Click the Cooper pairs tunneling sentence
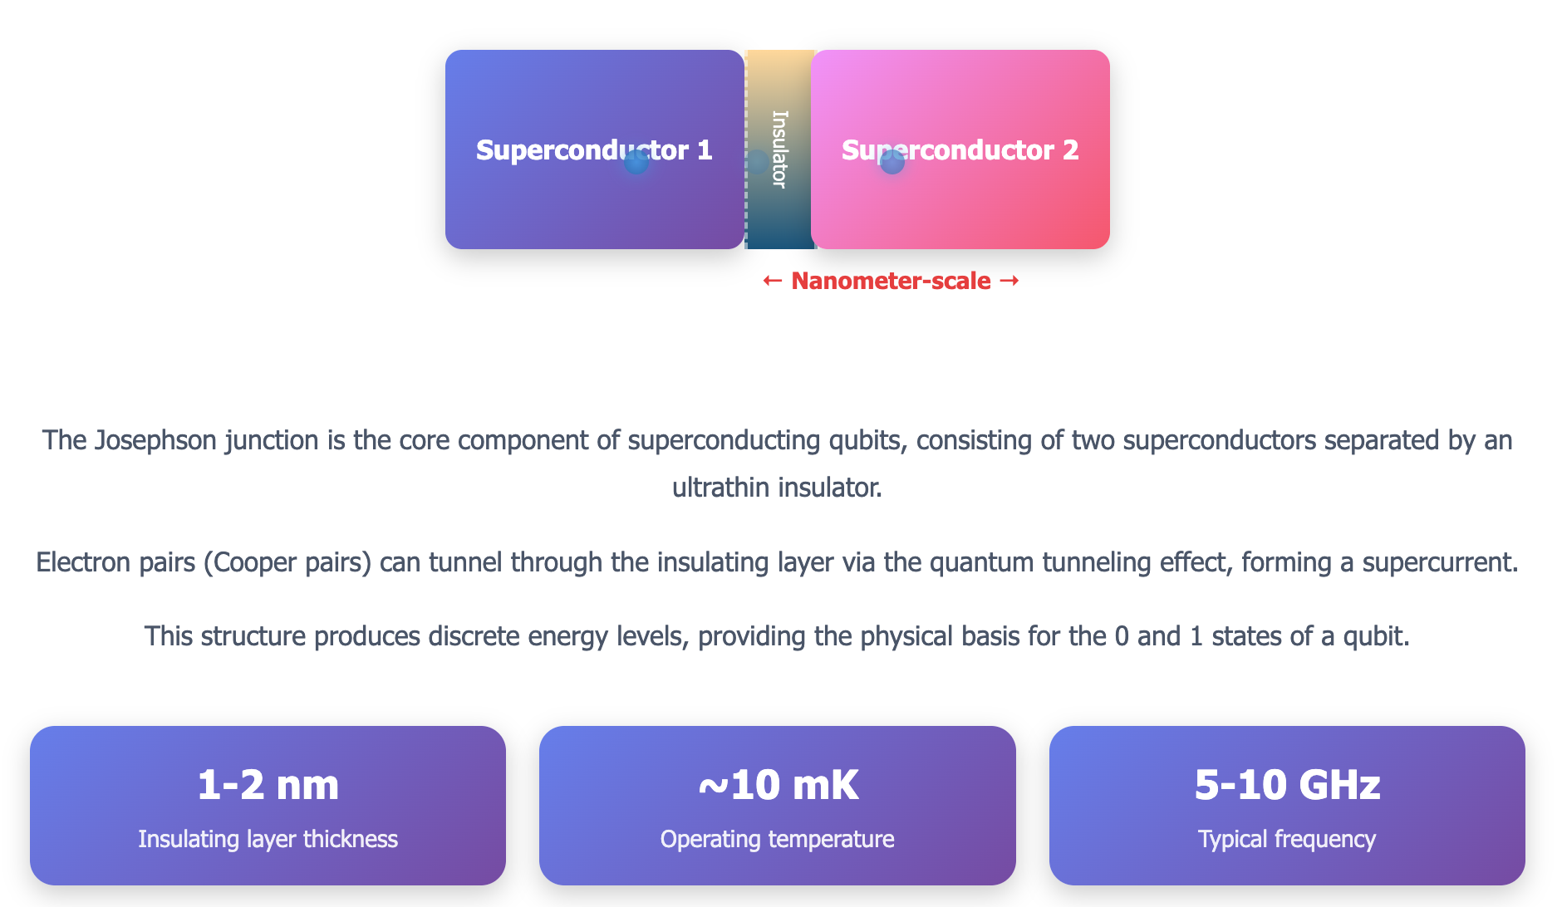 click(777, 562)
